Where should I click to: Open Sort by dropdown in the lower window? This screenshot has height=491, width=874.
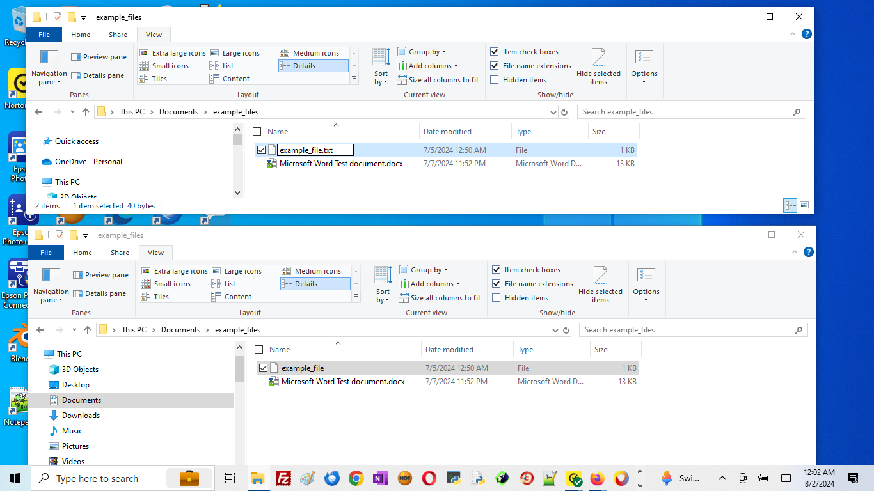click(x=383, y=285)
